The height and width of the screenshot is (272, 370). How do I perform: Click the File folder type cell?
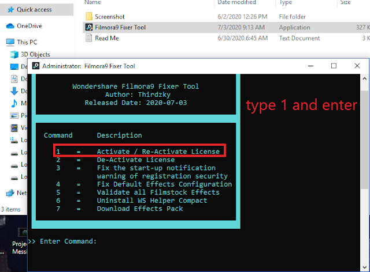[292, 17]
